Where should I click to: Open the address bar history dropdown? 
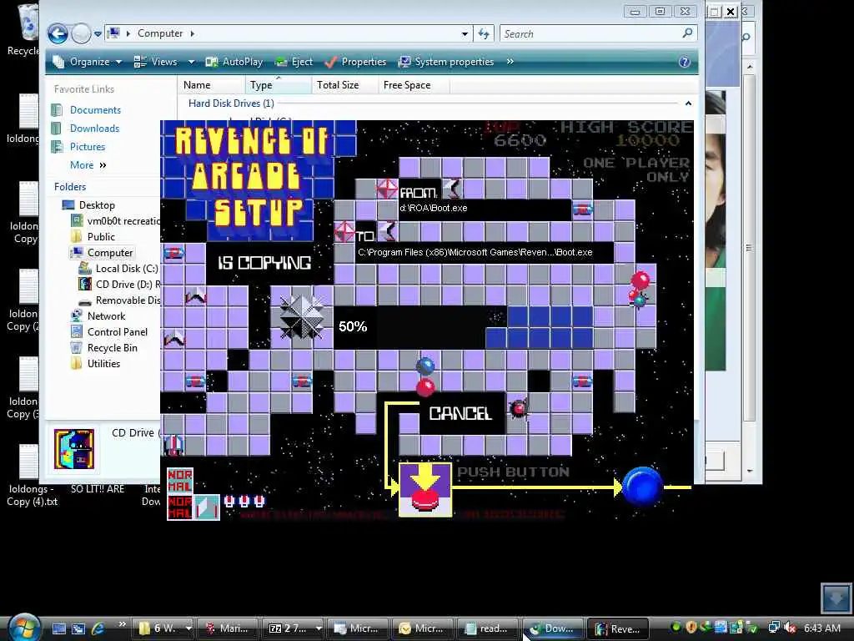tap(464, 33)
